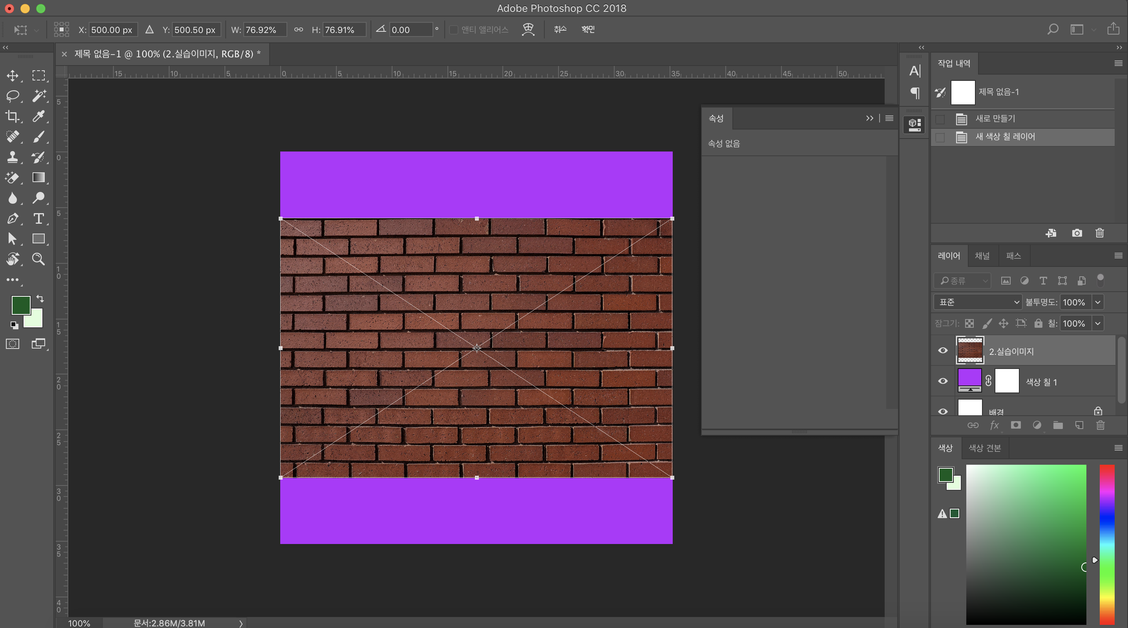The width and height of the screenshot is (1128, 628).
Task: Select the History Brush tool
Action: coord(38,157)
